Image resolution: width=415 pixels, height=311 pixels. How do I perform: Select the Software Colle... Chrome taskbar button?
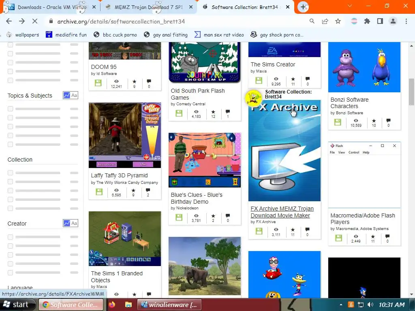(71, 305)
